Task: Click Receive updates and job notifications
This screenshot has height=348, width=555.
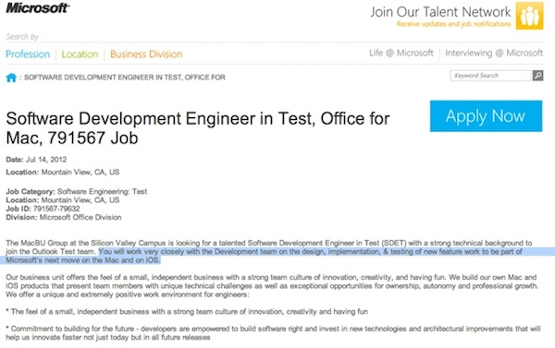Action: click(454, 24)
